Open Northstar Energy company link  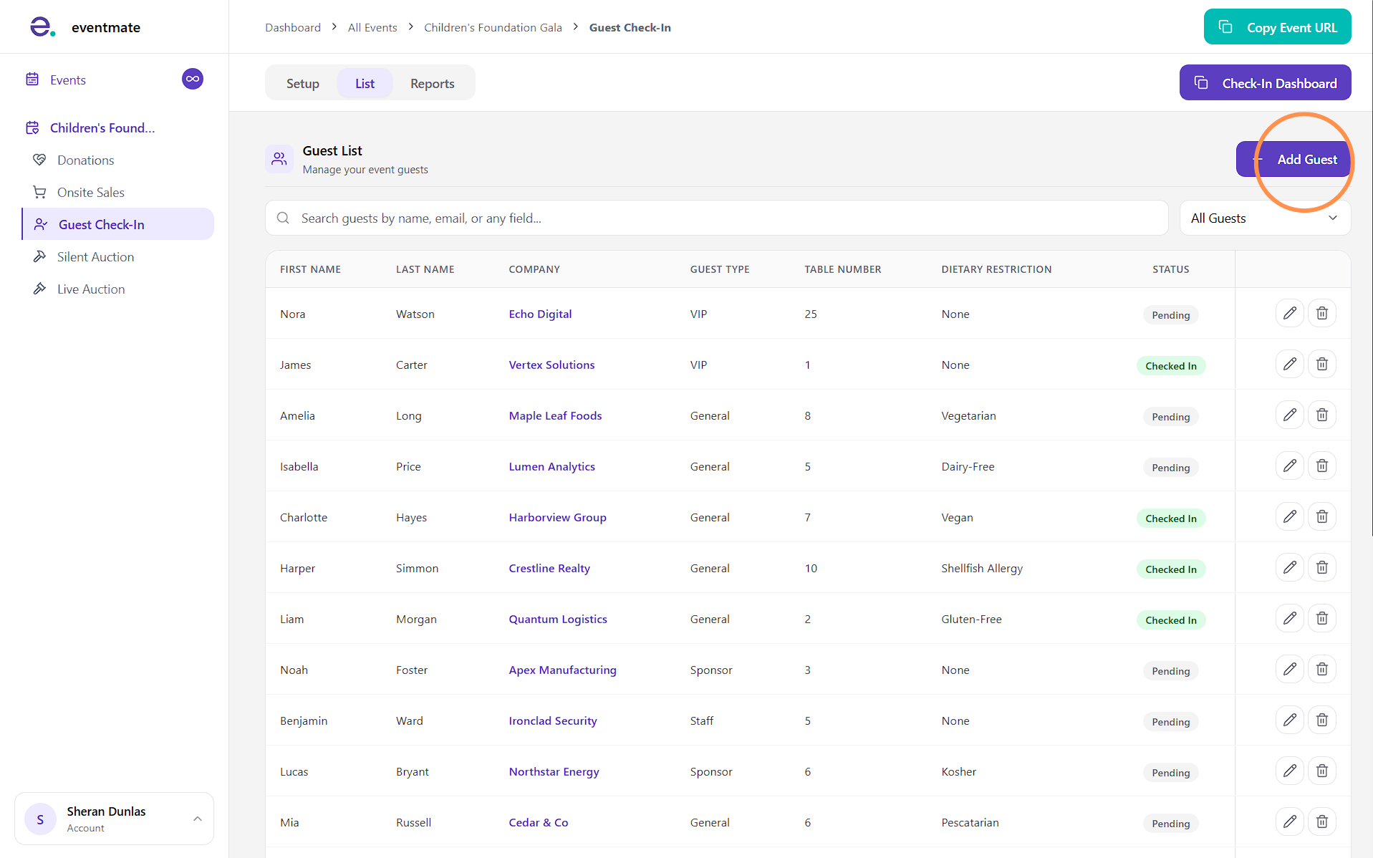tap(554, 771)
